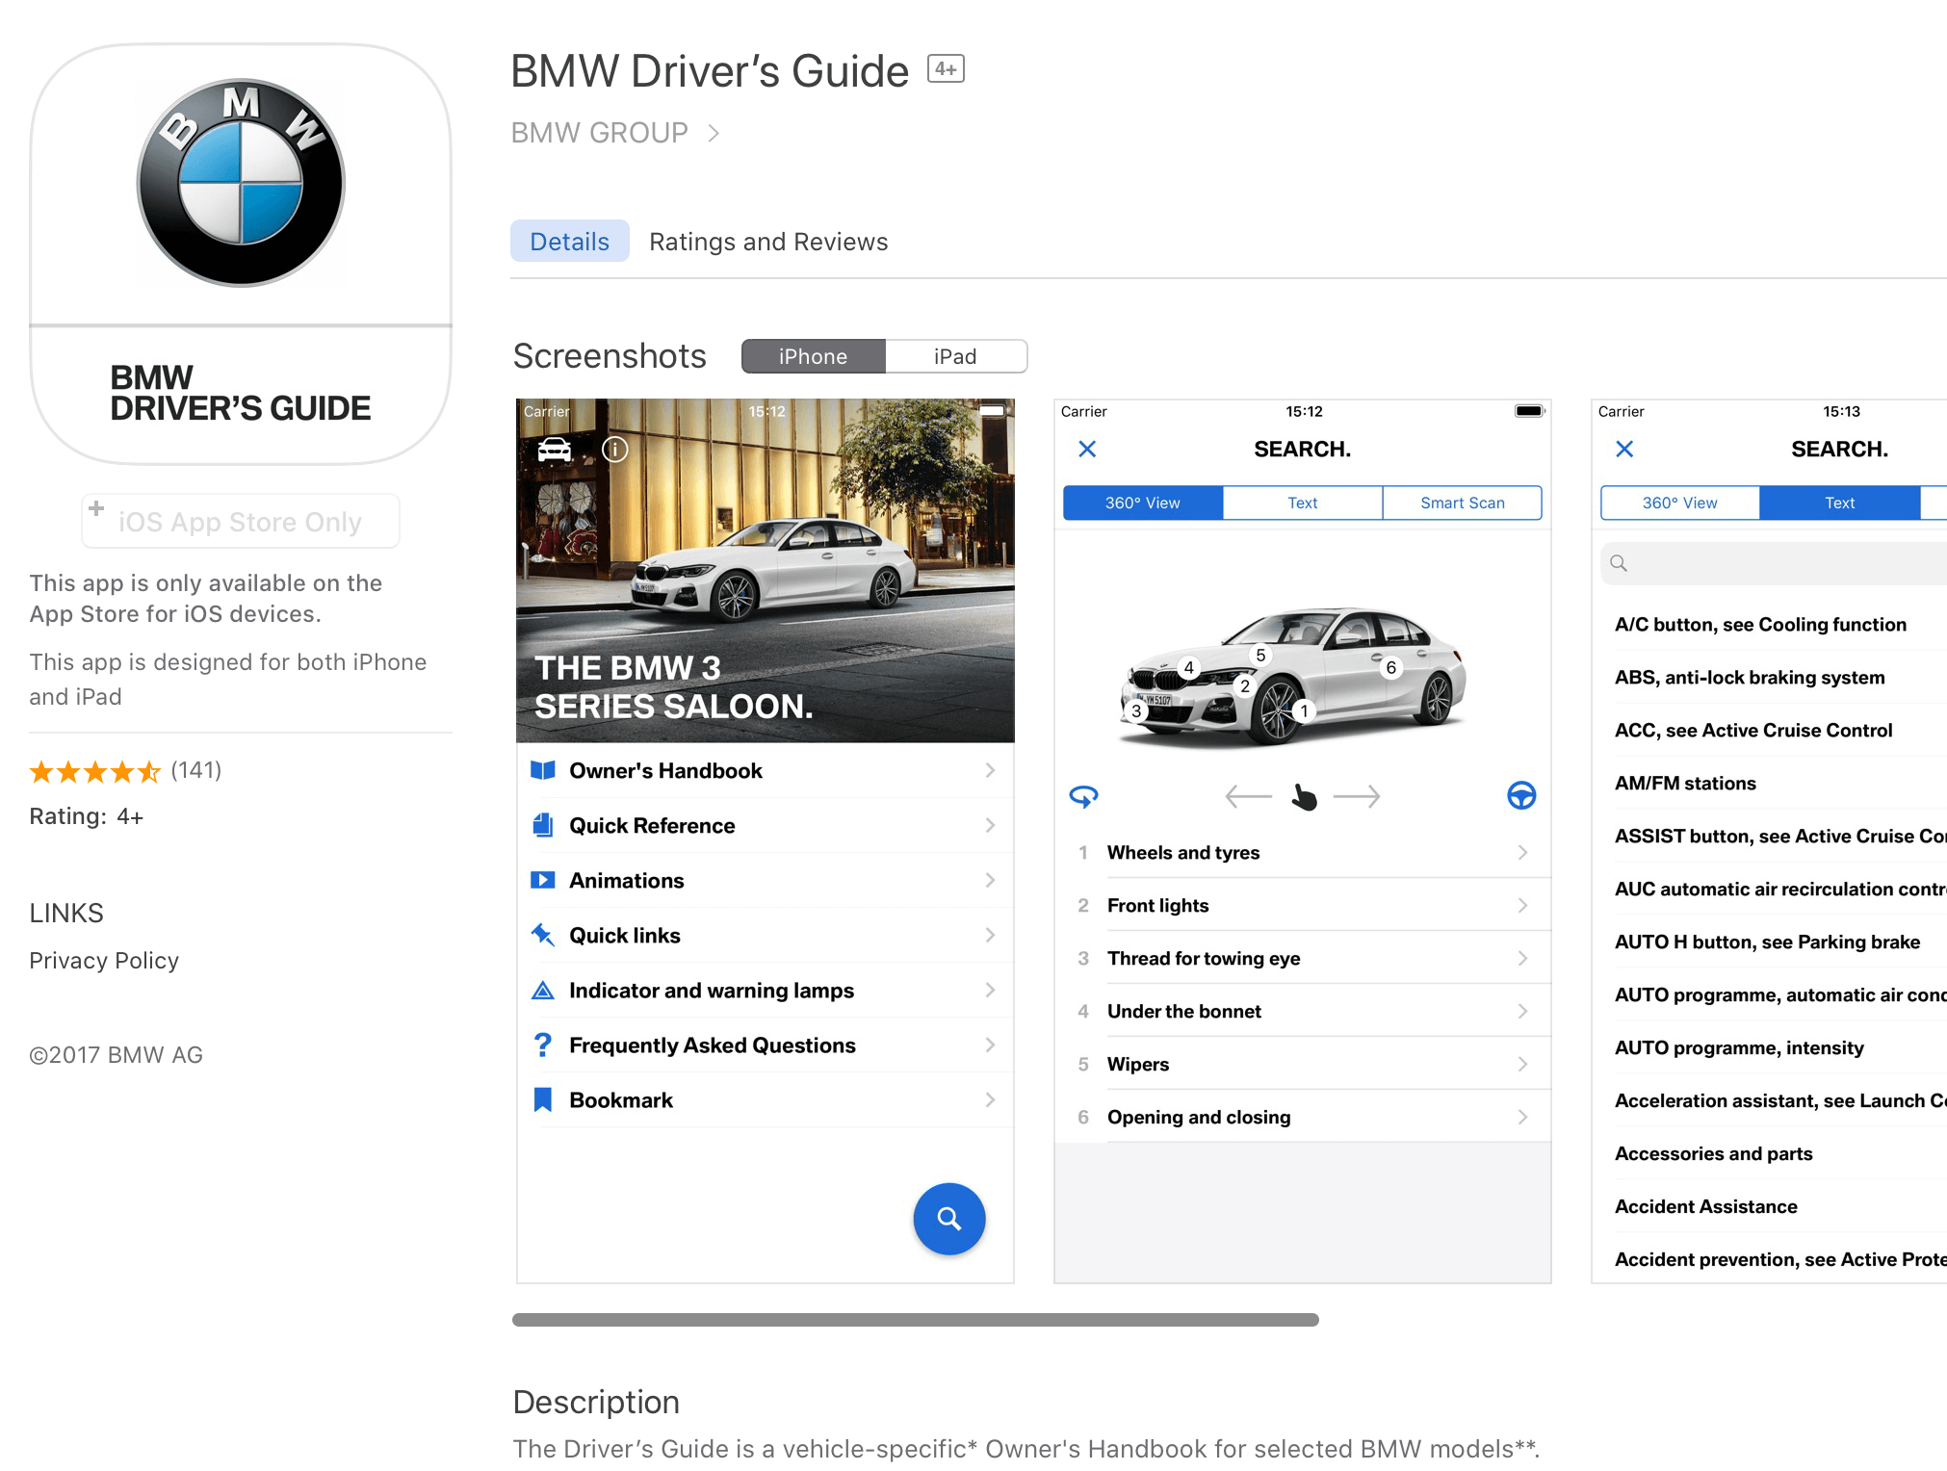Close the 15:13 SEARCH screen with X
The height and width of the screenshot is (1471, 1947).
point(1624,449)
